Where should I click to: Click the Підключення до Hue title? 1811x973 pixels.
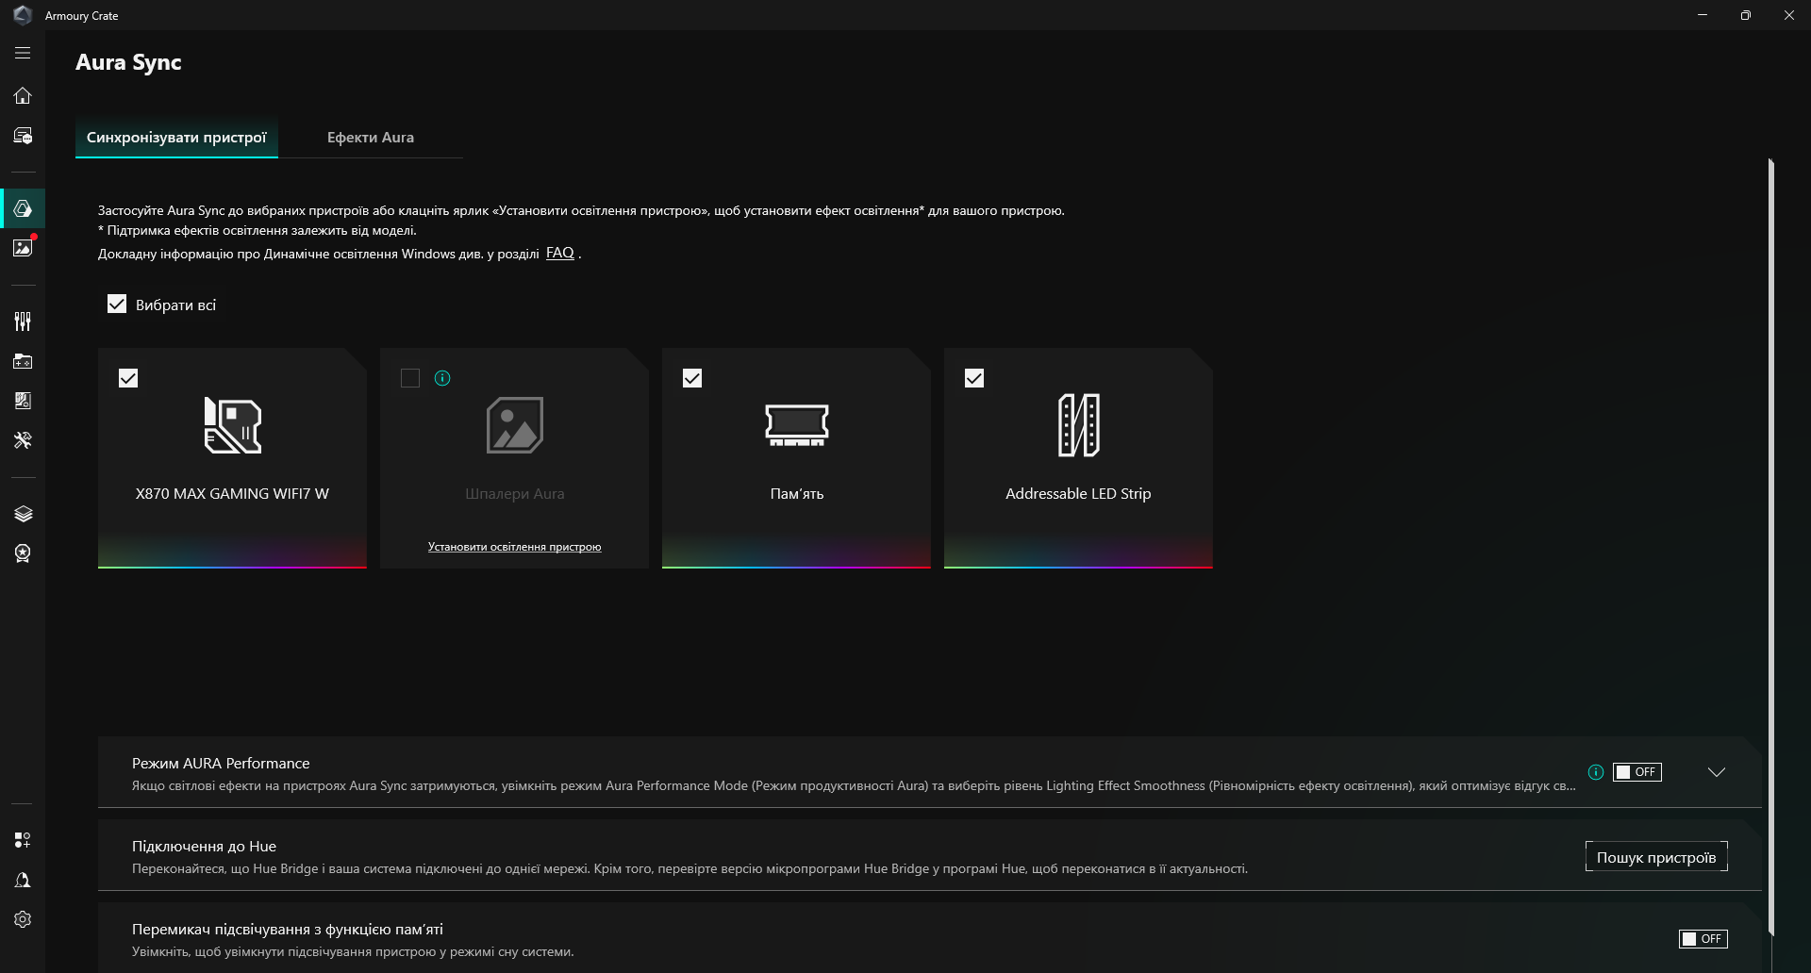pos(204,847)
